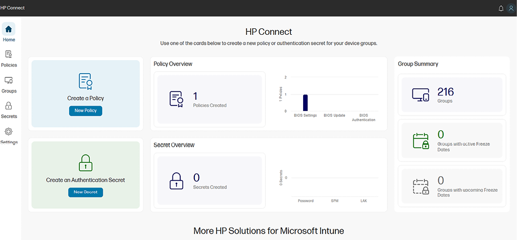The width and height of the screenshot is (517, 240).
Task: Click the Password label in secrets chart
Action: click(305, 201)
